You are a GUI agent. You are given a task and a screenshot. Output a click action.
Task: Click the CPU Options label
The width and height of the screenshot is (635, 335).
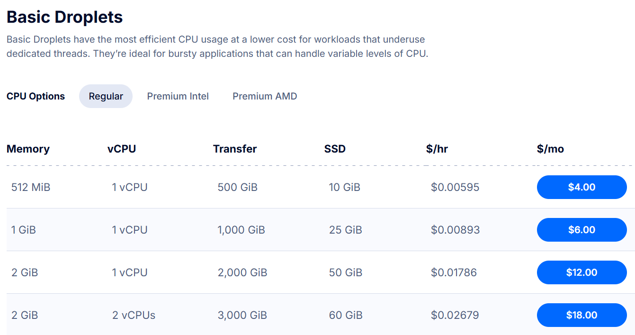click(x=36, y=96)
